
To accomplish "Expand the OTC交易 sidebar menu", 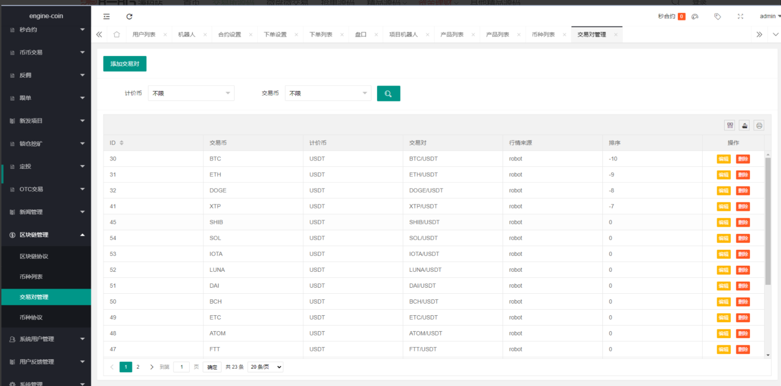I will point(46,189).
